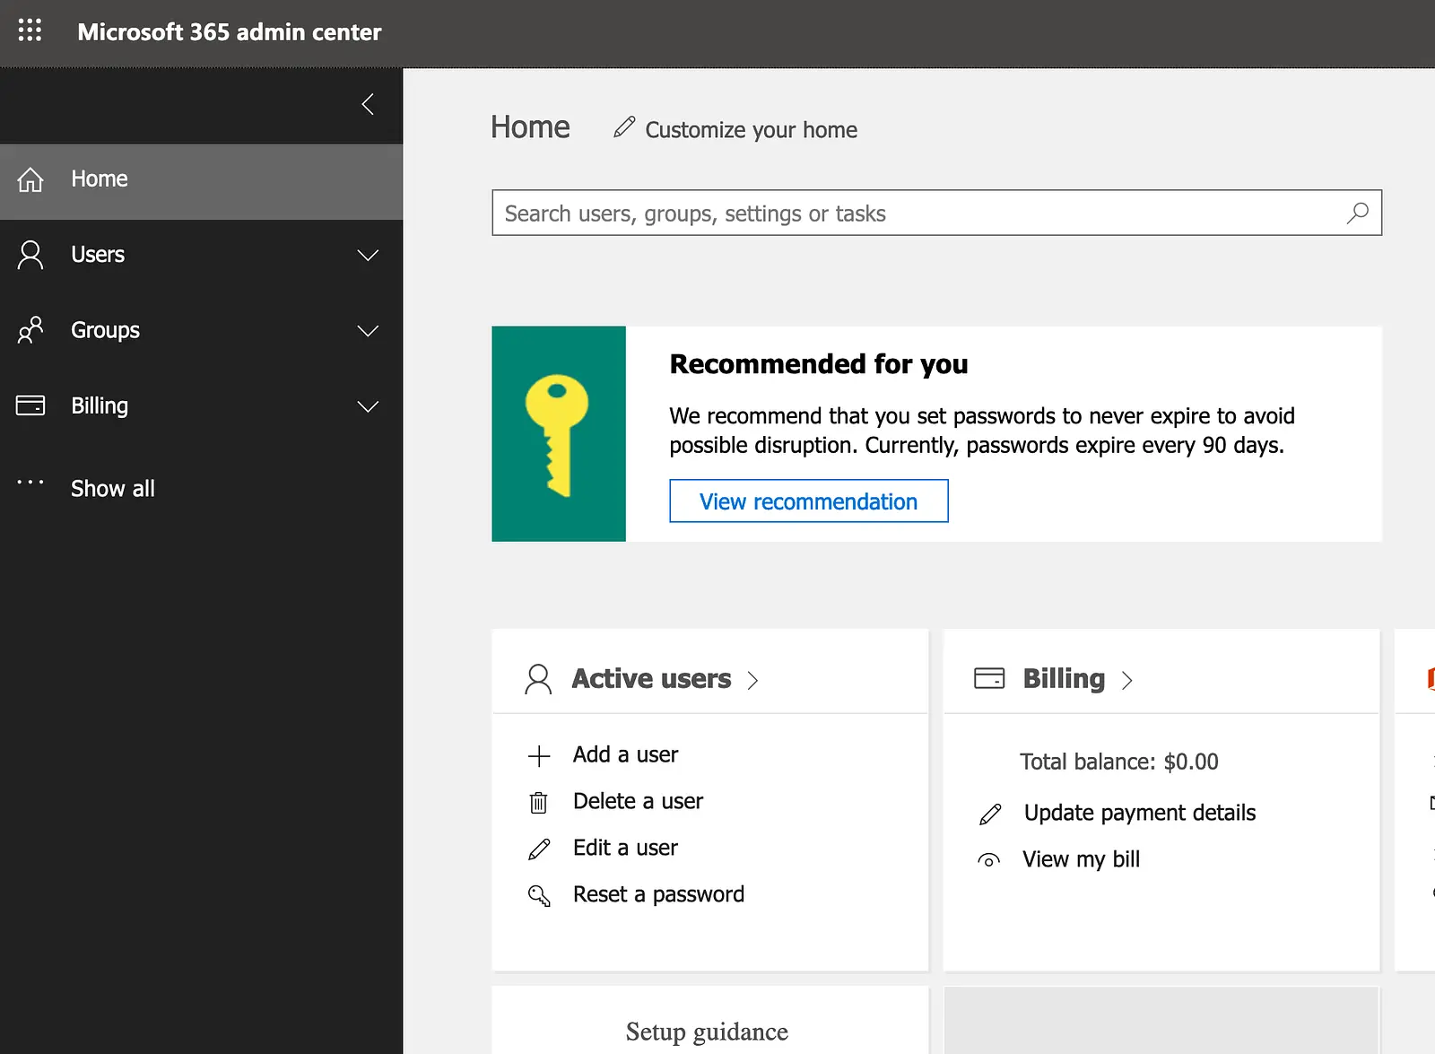The image size is (1435, 1054).
Task: Click the Show all ellipsis icon
Action: (30, 483)
